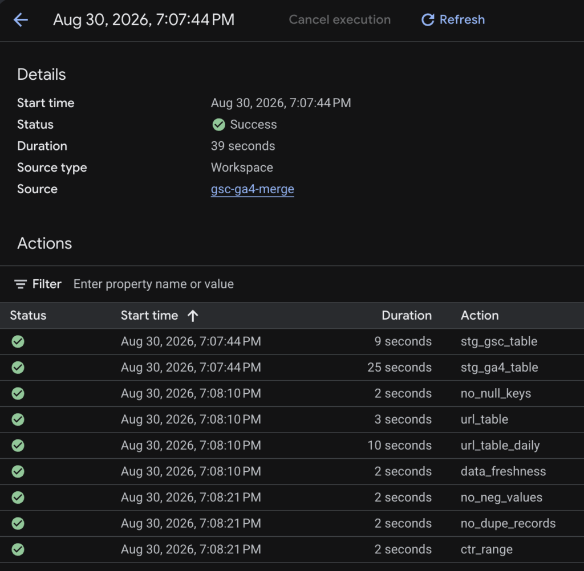Click the 25 seconds duration cell
The width and height of the screenshot is (584, 571).
click(x=400, y=368)
